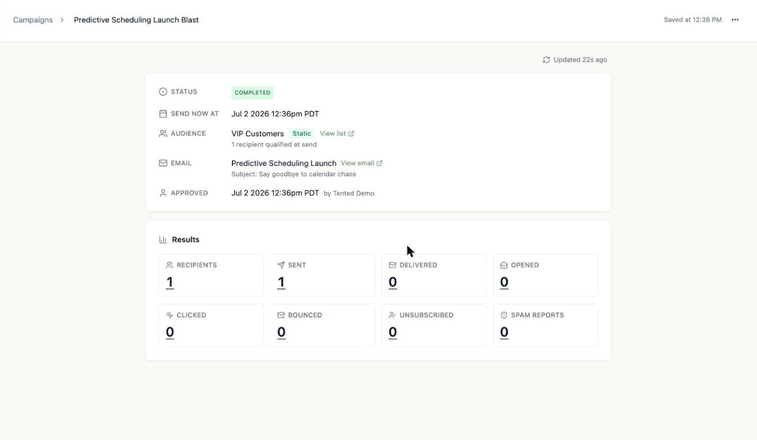Image resolution: width=757 pixels, height=440 pixels.
Task: Click the calendar icon next to Send Now At
Action: point(163,114)
